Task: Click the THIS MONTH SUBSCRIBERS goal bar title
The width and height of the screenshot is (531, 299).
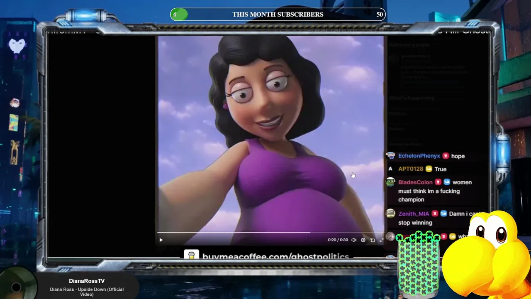Action: tap(278, 15)
